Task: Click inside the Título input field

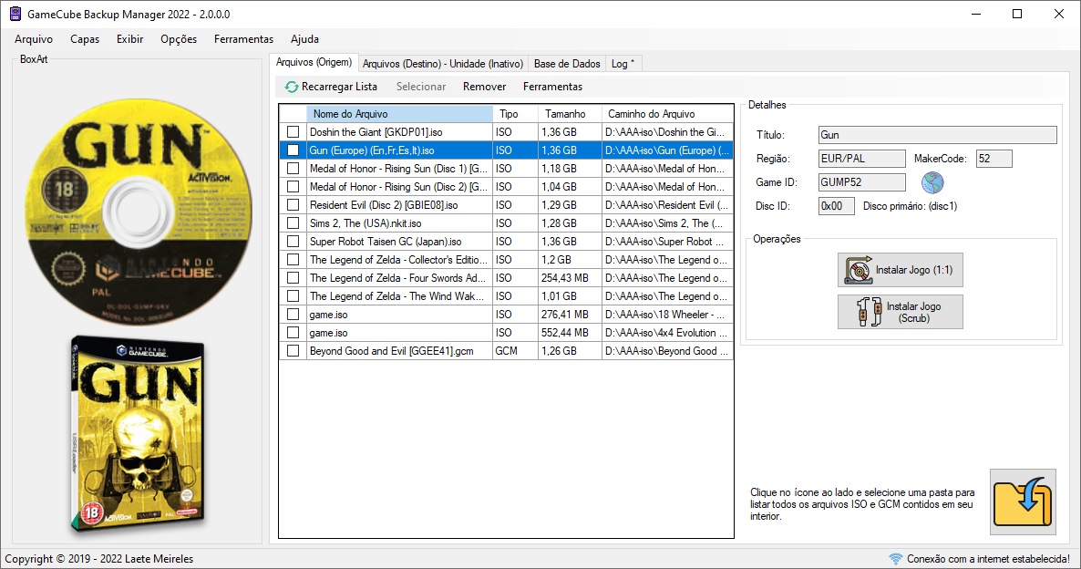Action: click(936, 134)
